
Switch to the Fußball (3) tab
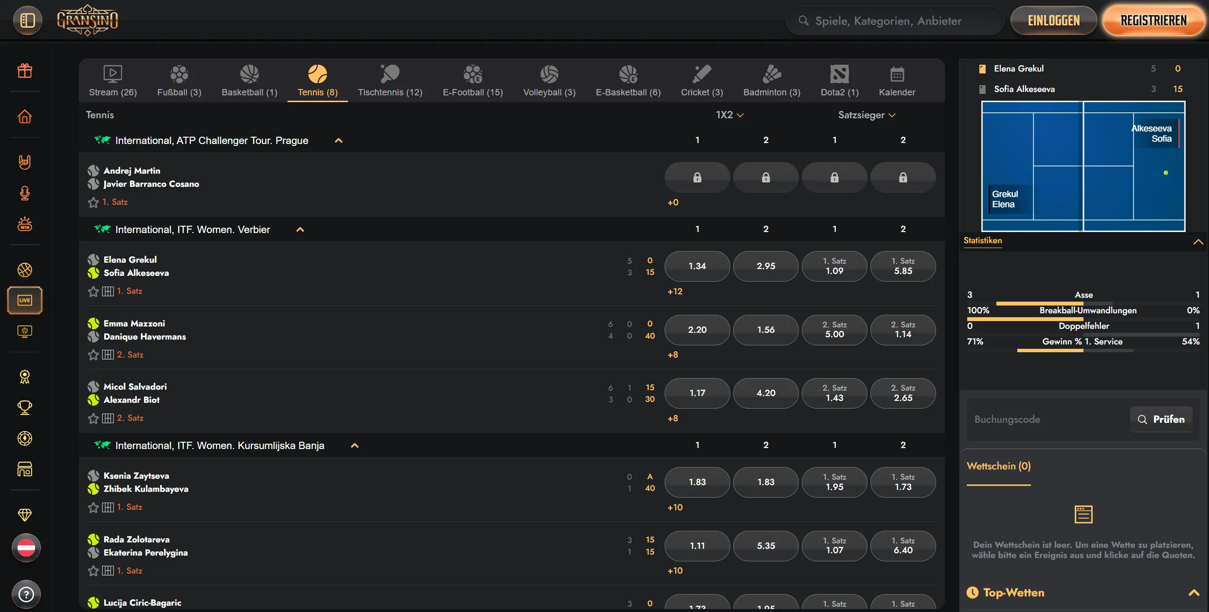click(x=179, y=81)
